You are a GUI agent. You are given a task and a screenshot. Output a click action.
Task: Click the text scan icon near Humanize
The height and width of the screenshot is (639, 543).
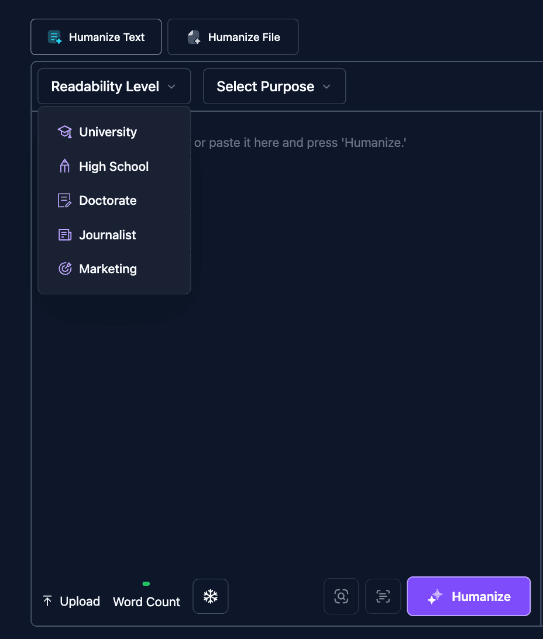383,596
